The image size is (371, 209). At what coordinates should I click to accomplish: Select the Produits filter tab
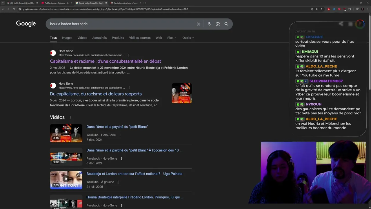coord(118,38)
